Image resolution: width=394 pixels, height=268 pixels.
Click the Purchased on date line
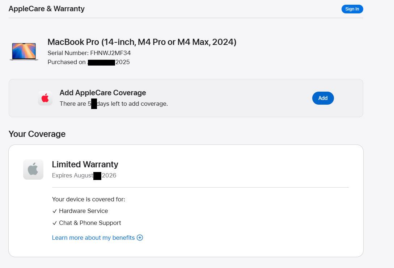pos(89,62)
